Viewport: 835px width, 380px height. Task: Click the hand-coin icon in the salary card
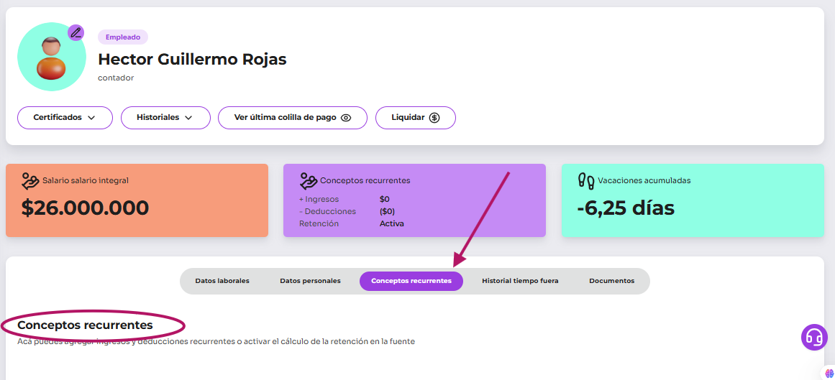(30, 180)
